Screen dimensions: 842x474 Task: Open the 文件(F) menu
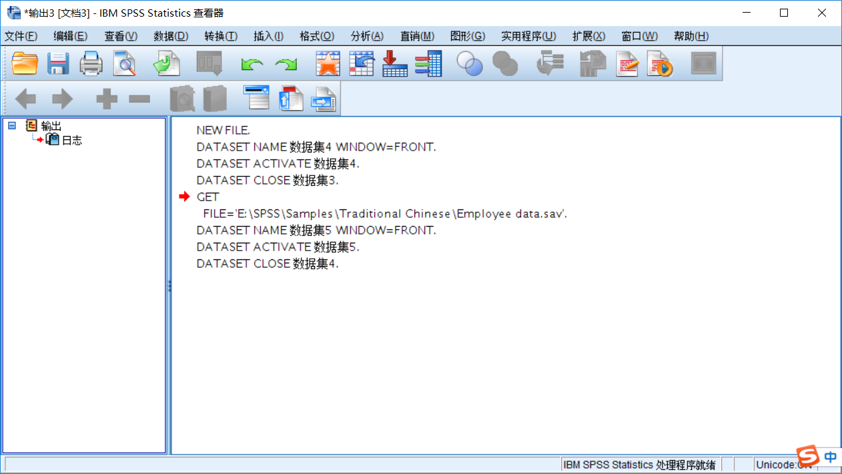click(21, 36)
